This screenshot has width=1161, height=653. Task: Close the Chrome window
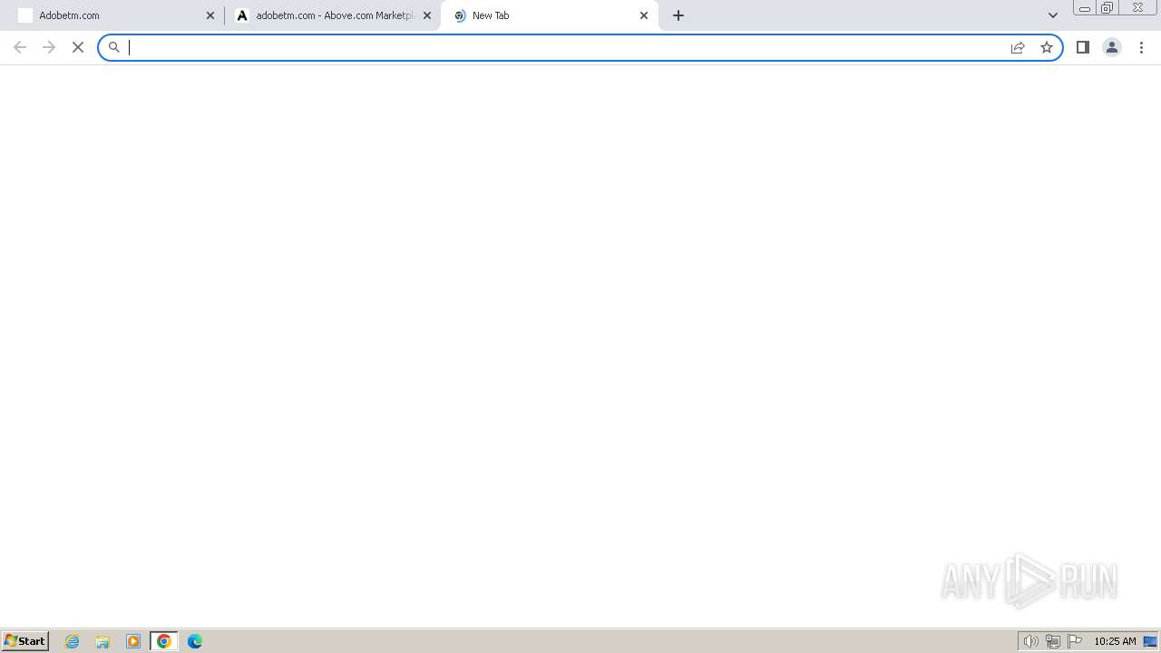[x=1137, y=8]
